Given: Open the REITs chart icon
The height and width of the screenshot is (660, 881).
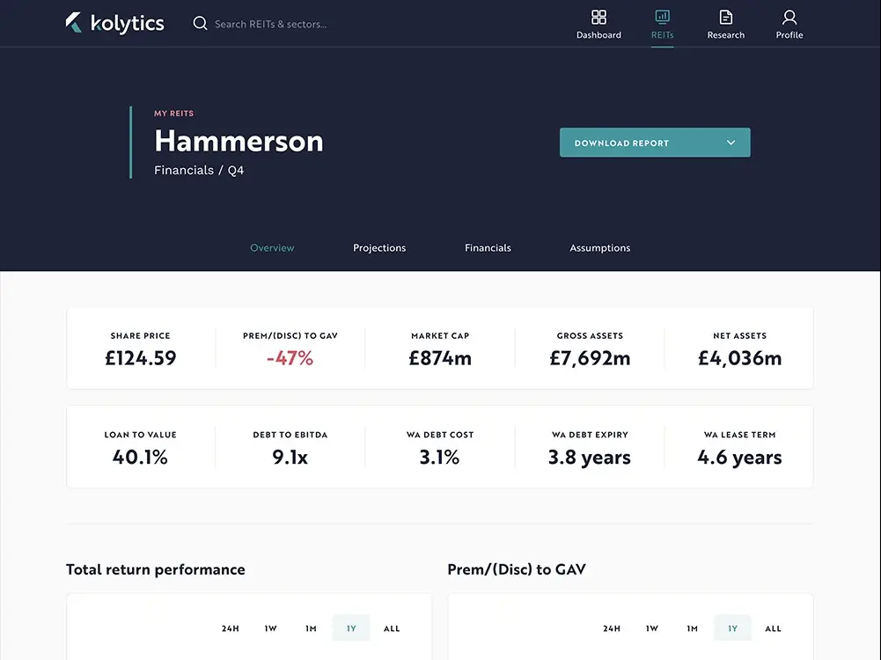Looking at the screenshot, I should pyautogui.click(x=662, y=18).
